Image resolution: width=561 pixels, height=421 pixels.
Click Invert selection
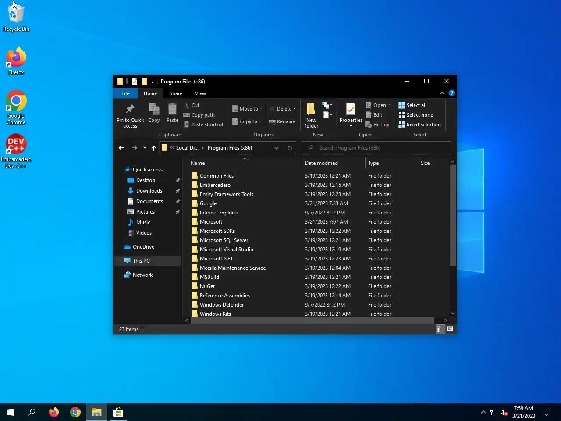click(x=419, y=125)
